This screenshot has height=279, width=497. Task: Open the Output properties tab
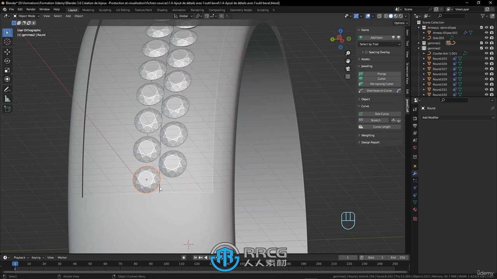(415, 126)
